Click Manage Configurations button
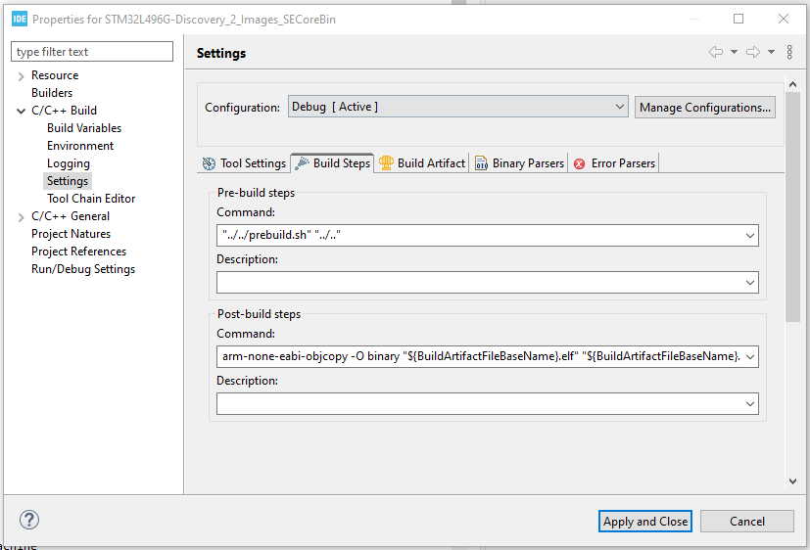This screenshot has height=550, width=810. point(704,108)
